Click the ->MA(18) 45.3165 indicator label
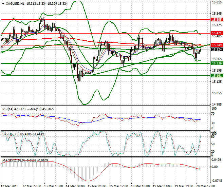Screen dimensions: 224x190 click(x=40, y=109)
